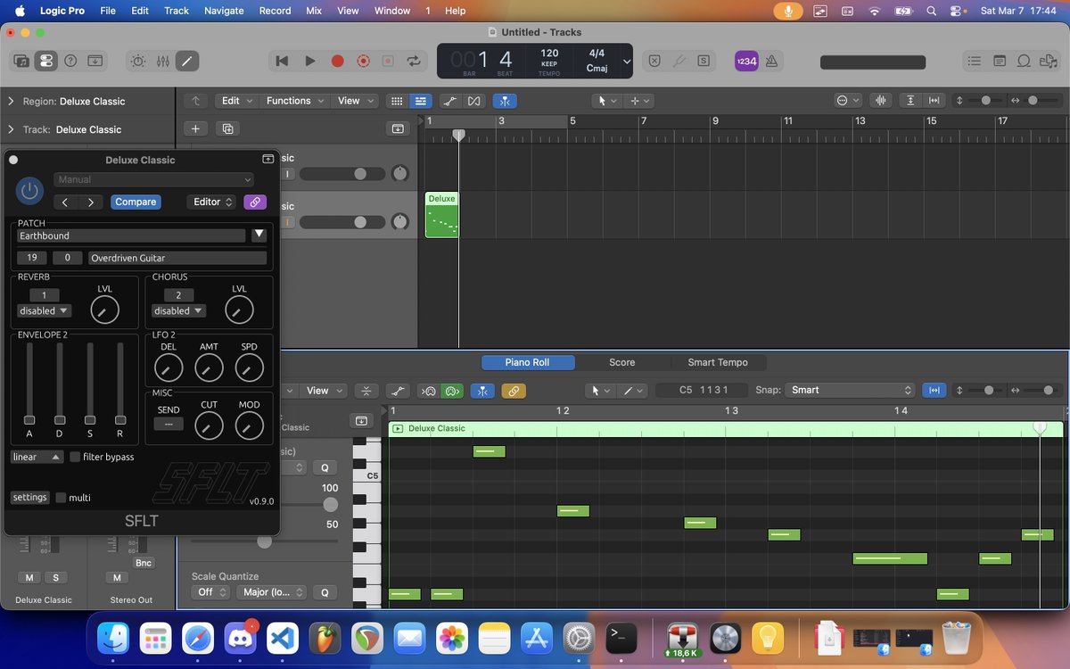This screenshot has width=1070, height=669.
Task: Open the Library panel icon
Action: 22,62
